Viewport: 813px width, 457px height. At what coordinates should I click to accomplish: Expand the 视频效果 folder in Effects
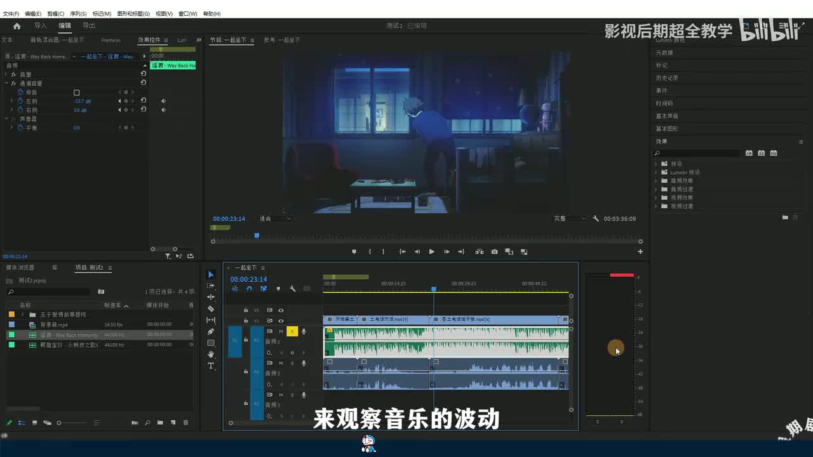[x=656, y=197]
